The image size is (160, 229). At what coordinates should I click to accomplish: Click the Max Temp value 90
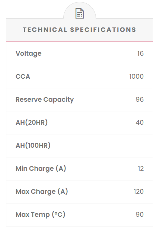tap(140, 215)
